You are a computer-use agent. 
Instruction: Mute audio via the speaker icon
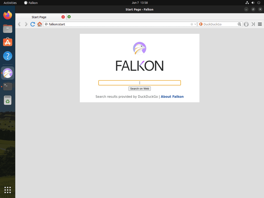click(253, 3)
